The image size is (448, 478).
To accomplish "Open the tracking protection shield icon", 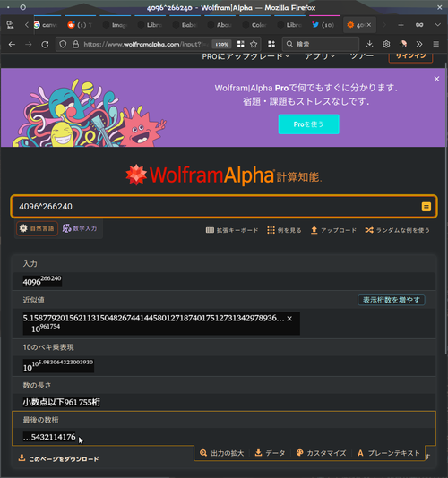I will click(63, 45).
